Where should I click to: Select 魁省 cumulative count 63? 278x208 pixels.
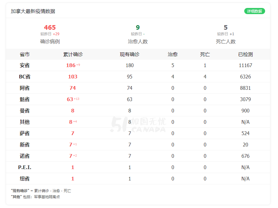coord(70,99)
